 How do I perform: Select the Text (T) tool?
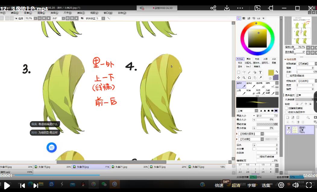click(x=260, y=72)
